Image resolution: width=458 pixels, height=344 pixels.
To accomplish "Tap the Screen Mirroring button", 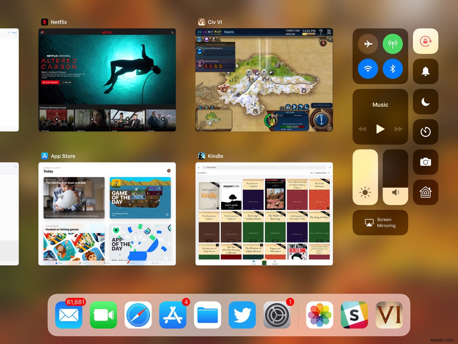I will click(x=380, y=222).
